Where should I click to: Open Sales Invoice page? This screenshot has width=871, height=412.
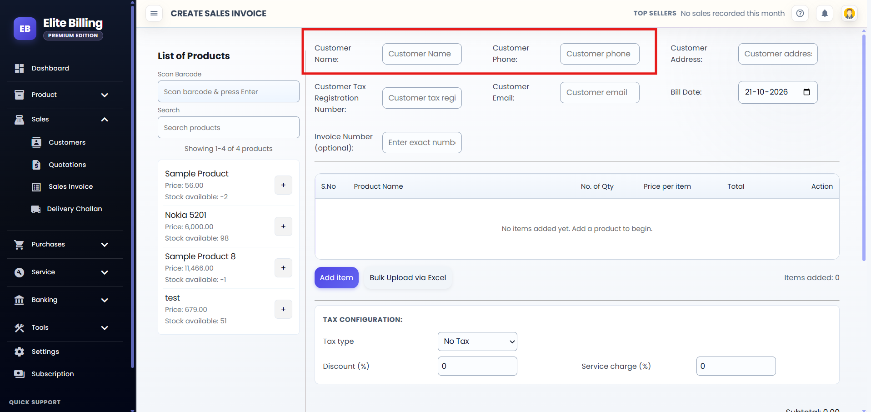(x=70, y=186)
